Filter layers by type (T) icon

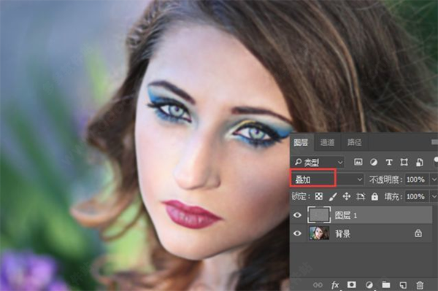pyautogui.click(x=389, y=162)
